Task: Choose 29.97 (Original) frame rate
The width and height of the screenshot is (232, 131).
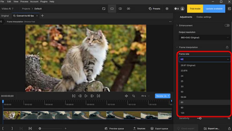Action: 204,65
